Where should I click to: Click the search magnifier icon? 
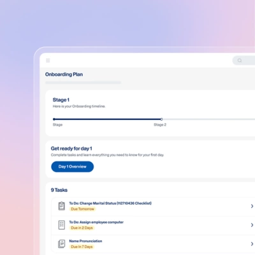pyautogui.click(x=240, y=61)
